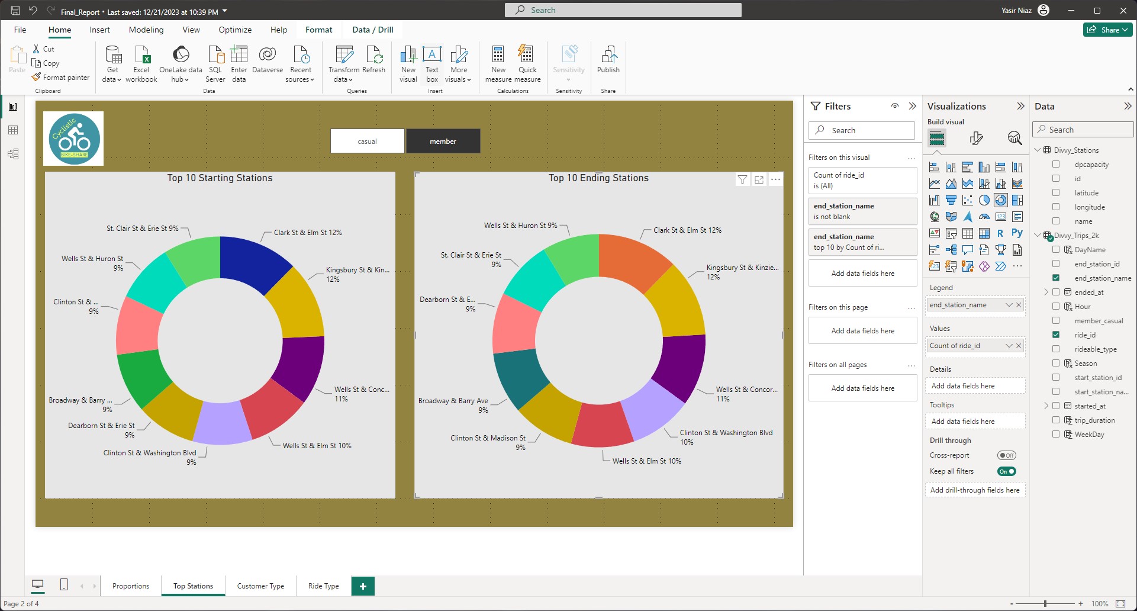Select the pie chart visualization icon
Image resolution: width=1137 pixels, height=611 pixels.
click(x=984, y=200)
